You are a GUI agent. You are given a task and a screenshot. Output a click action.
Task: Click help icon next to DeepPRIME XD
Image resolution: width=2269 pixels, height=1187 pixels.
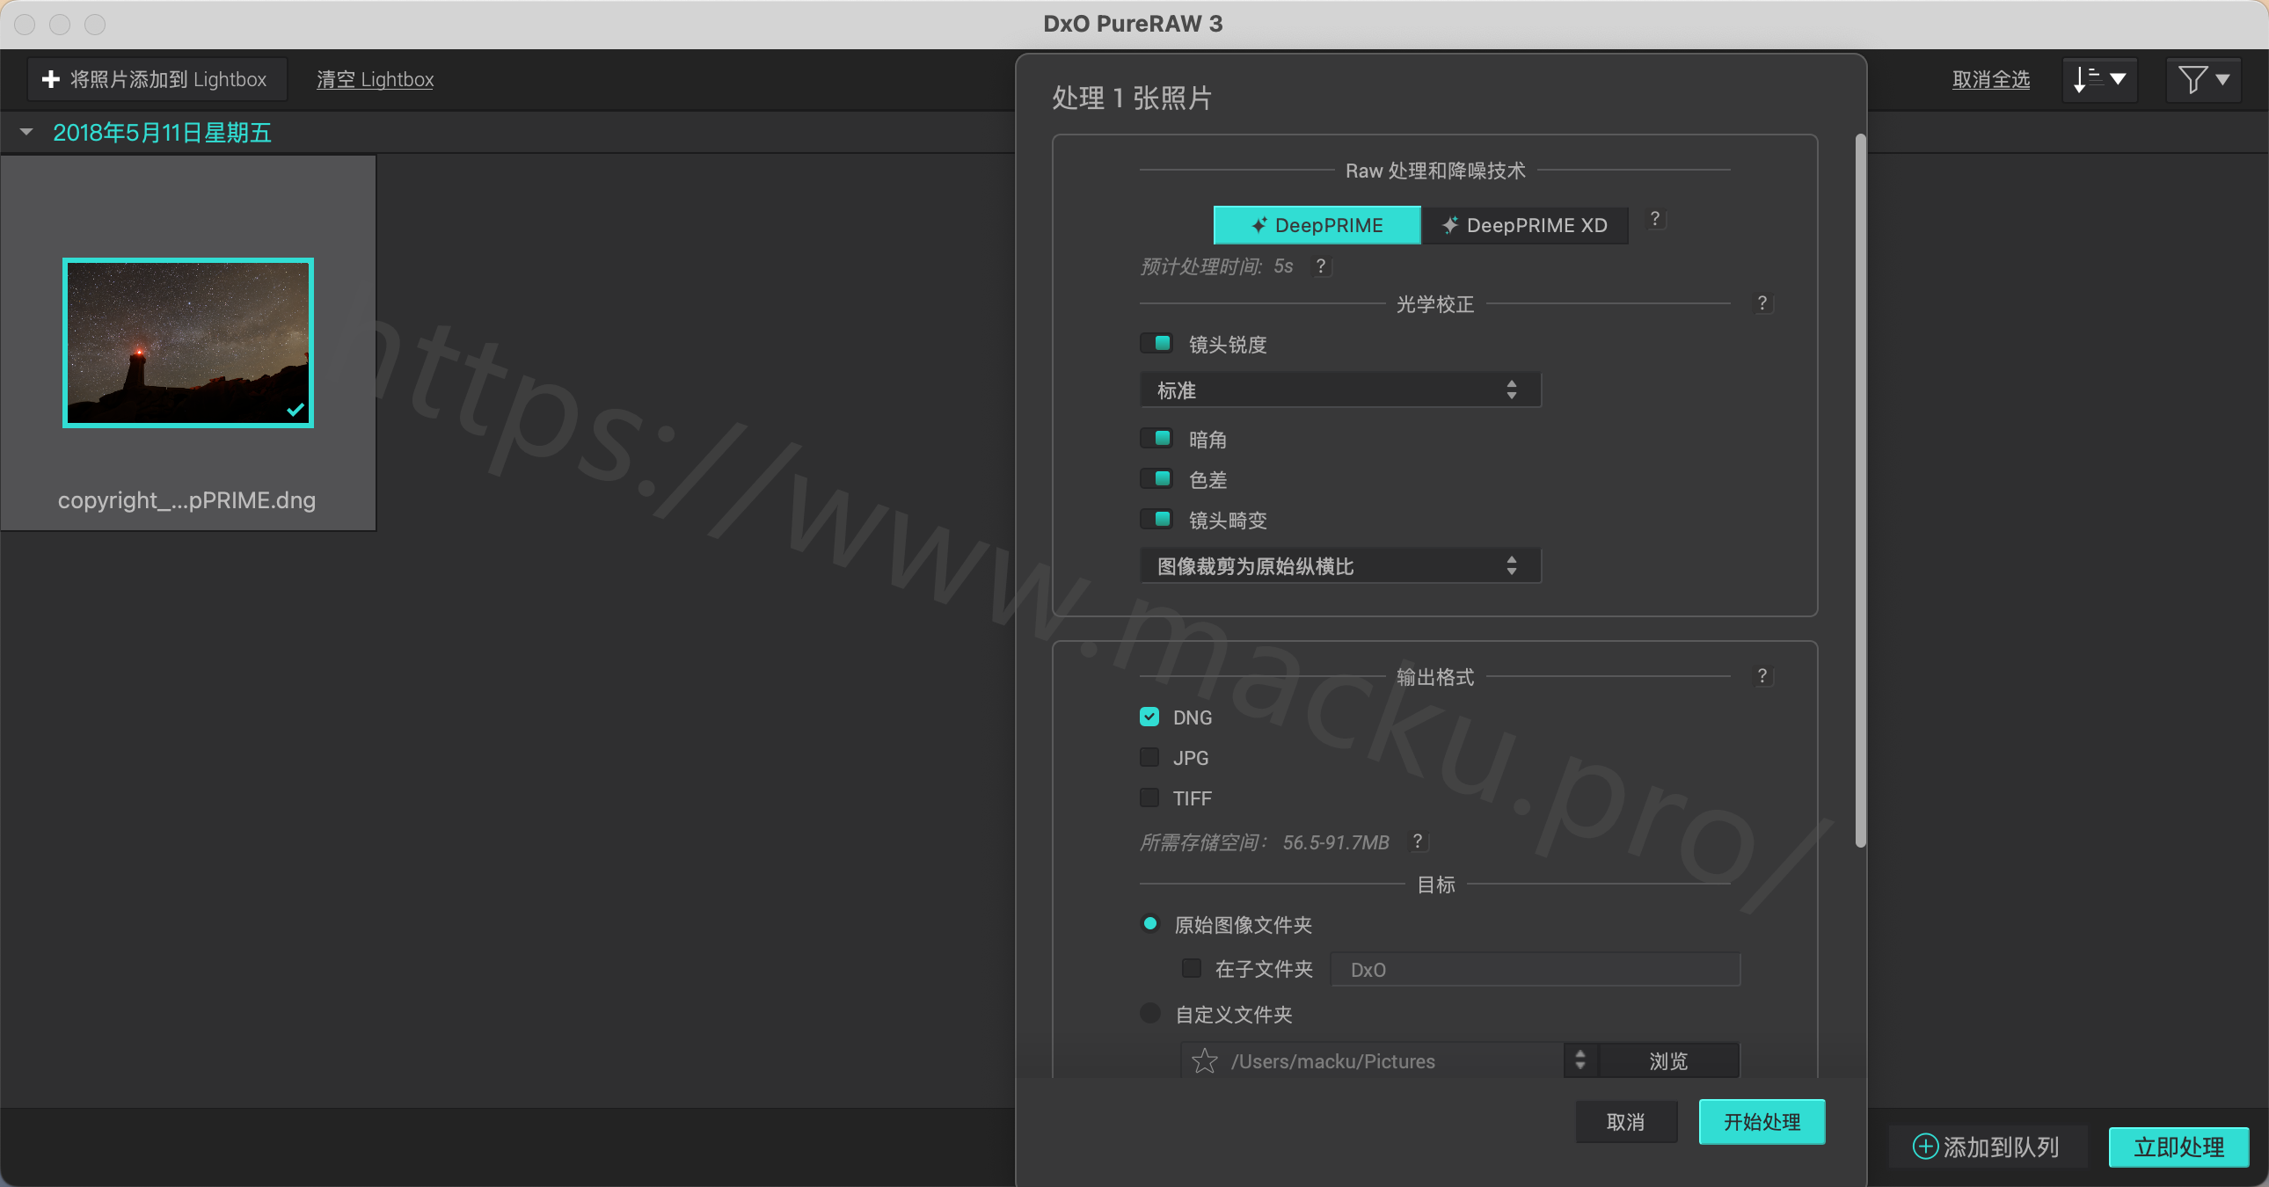[1655, 219]
